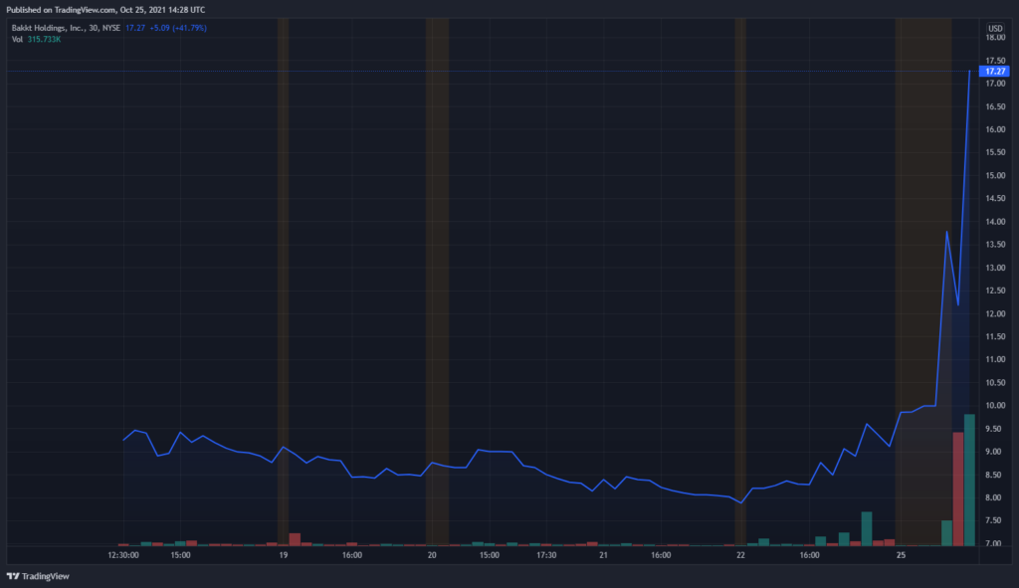Click the Published on TradingView.com header text
This screenshot has height=588, width=1019.
105,10
